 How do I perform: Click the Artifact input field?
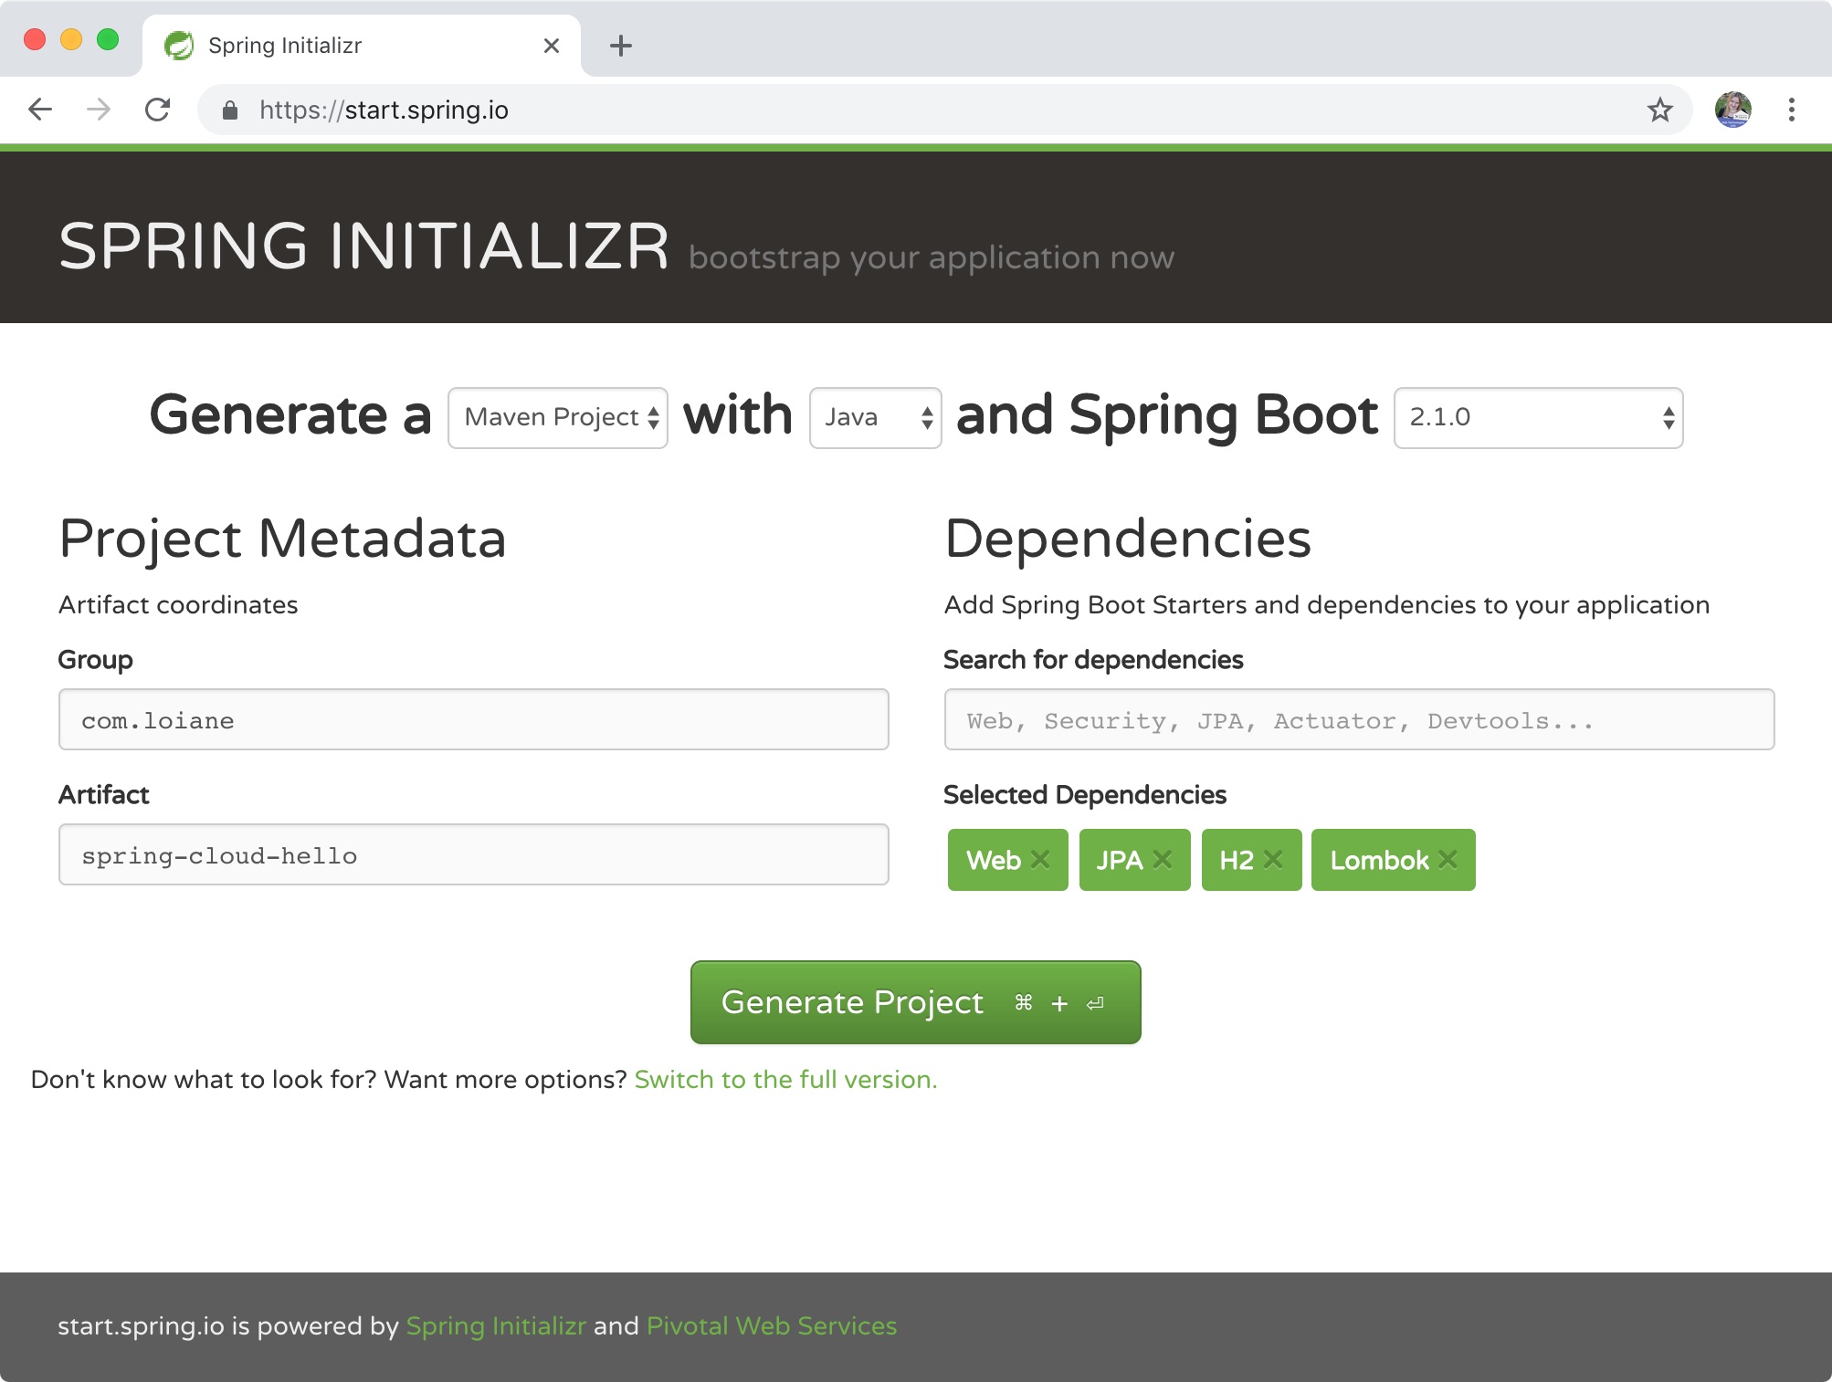474,855
